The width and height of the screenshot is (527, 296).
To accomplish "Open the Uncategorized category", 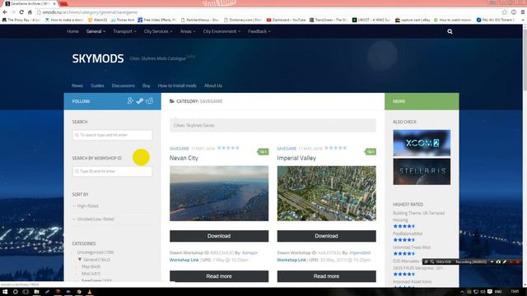I will pos(96,252).
